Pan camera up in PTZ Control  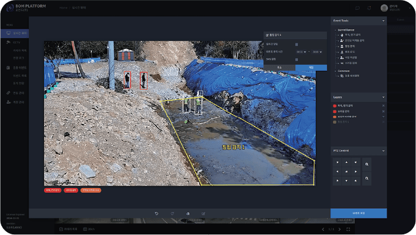[x=346, y=162]
